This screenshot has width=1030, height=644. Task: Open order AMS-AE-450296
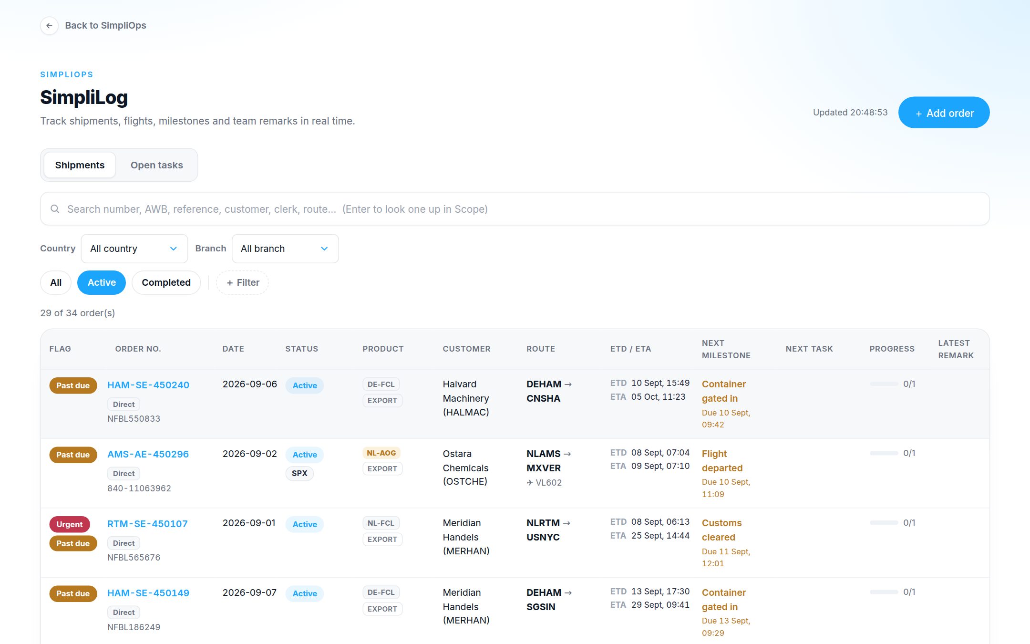click(148, 454)
